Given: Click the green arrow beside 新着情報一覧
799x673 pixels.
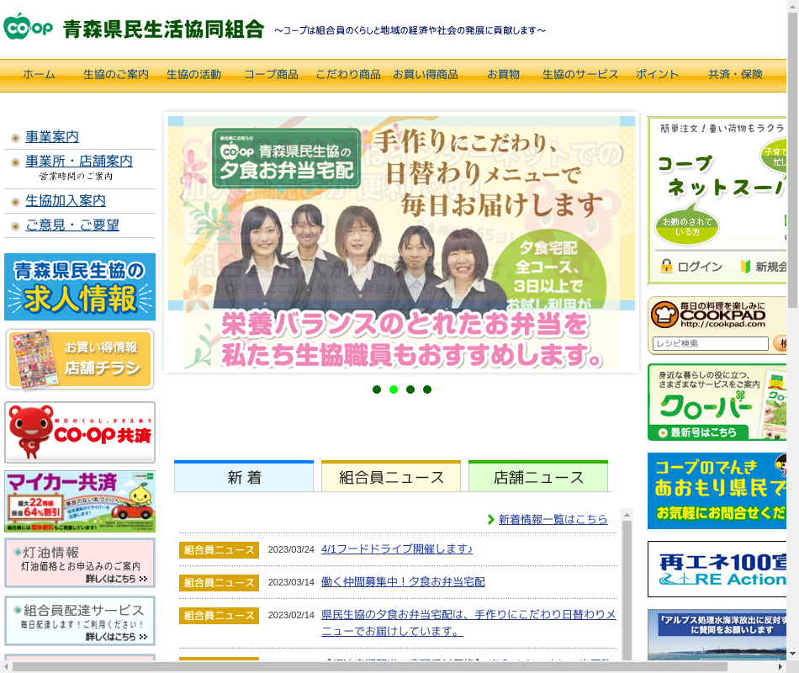Looking at the screenshot, I should 491,520.
